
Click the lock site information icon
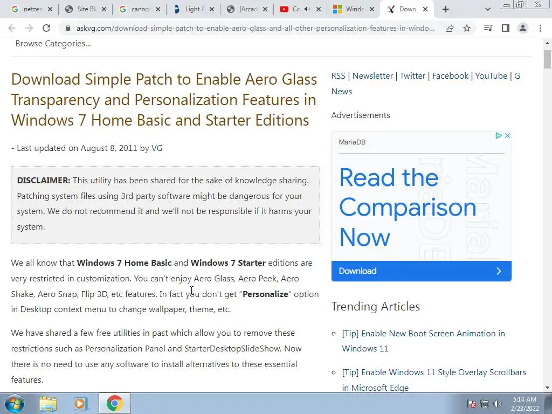pyautogui.click(x=68, y=28)
